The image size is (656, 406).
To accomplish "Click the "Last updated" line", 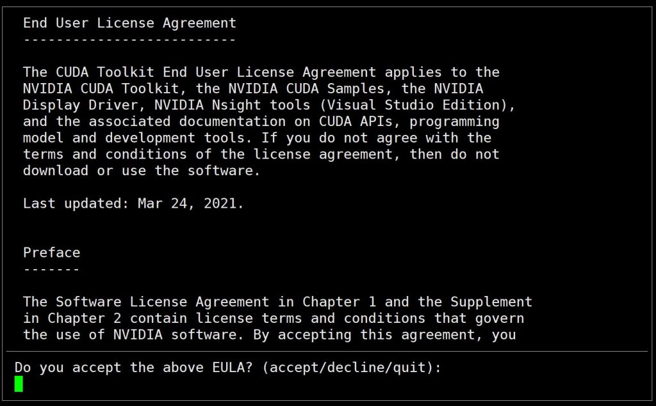I will [x=133, y=203].
